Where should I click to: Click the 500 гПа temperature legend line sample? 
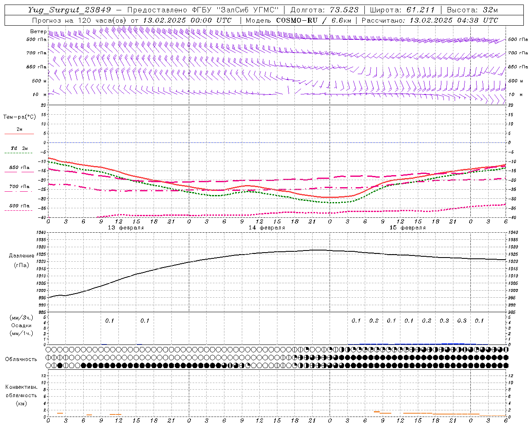pyautogui.click(x=18, y=210)
